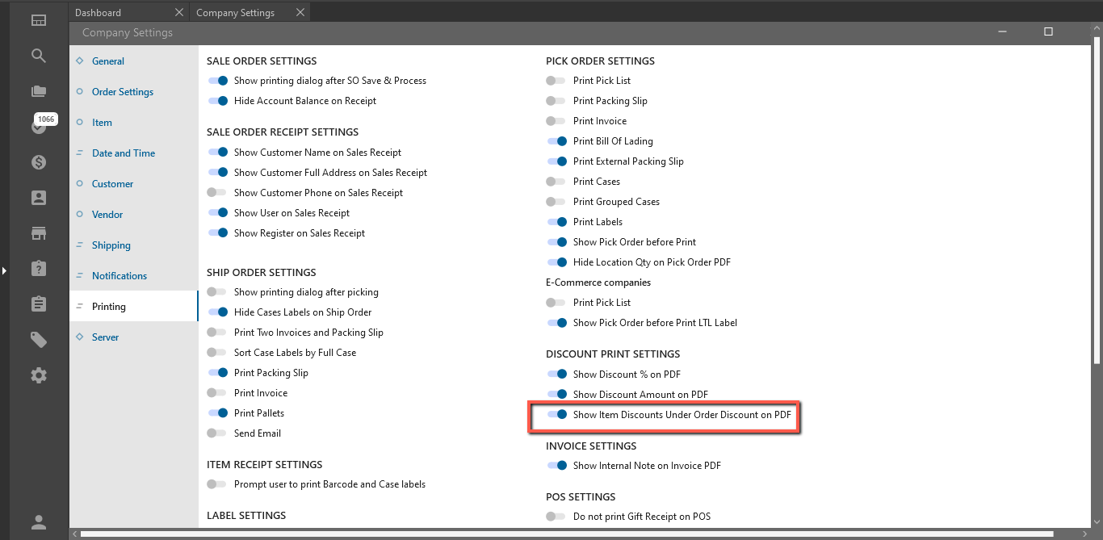This screenshot has width=1103, height=540.
Task: Expand the left panel arrow at sidebar edge
Action: [x=4, y=270]
